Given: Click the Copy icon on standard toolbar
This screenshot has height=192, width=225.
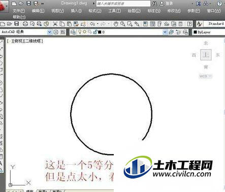Looking at the screenshot, I should (x=62, y=24).
